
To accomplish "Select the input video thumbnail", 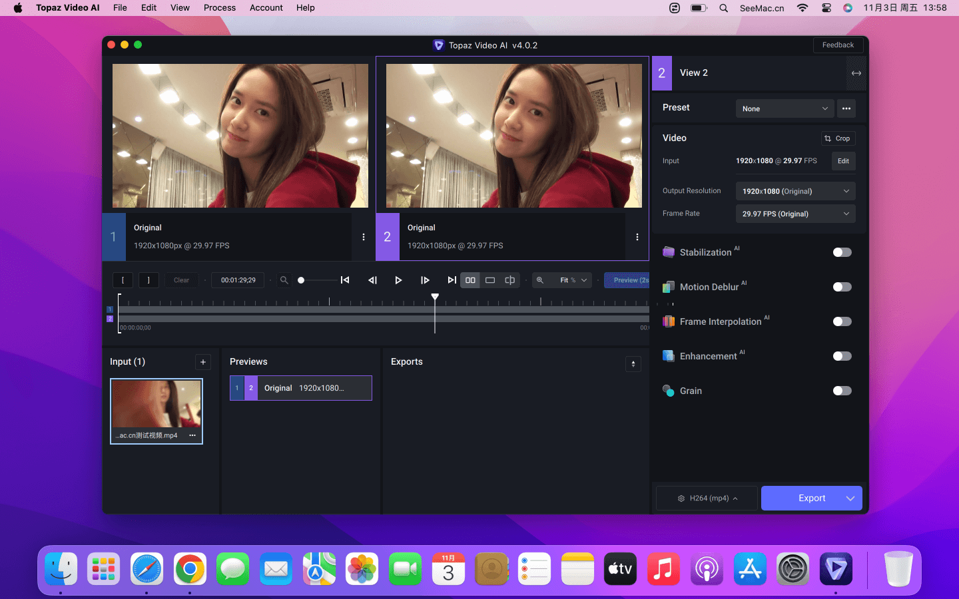I will (157, 404).
